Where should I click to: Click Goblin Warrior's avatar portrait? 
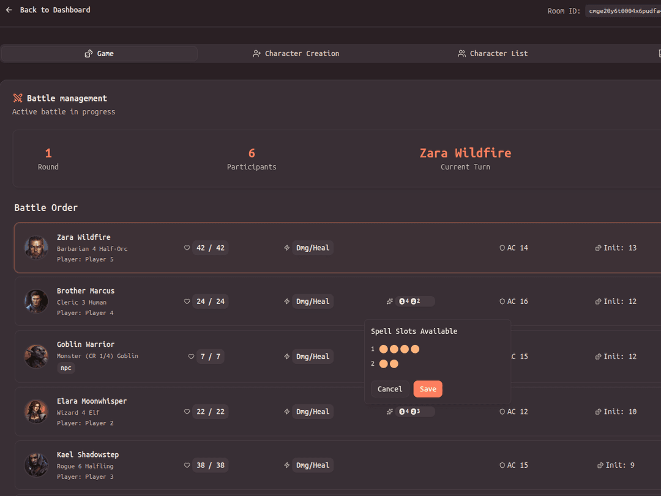[x=36, y=356]
